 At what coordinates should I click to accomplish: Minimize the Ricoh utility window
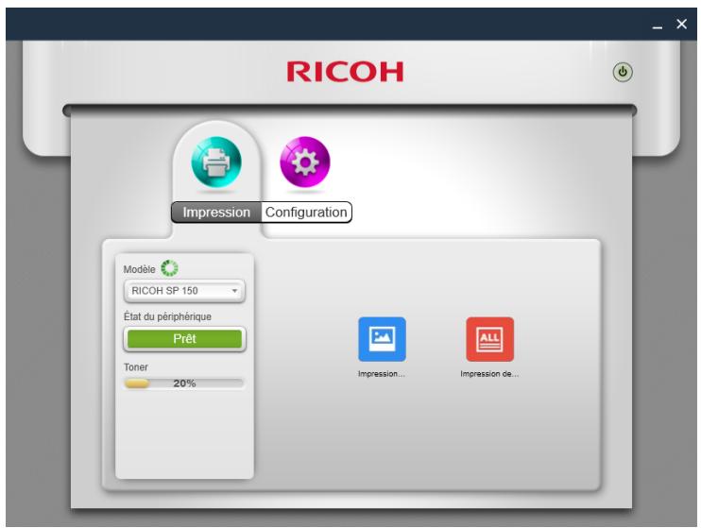coord(658,26)
